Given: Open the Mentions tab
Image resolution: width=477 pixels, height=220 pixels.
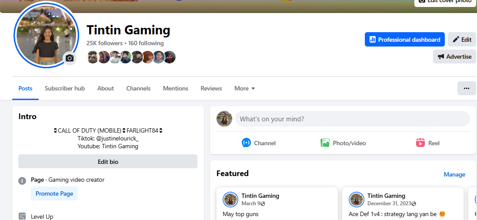Looking at the screenshot, I should click(176, 89).
